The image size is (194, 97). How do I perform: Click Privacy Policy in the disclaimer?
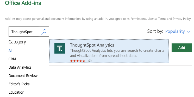pyautogui.click(x=182, y=19)
